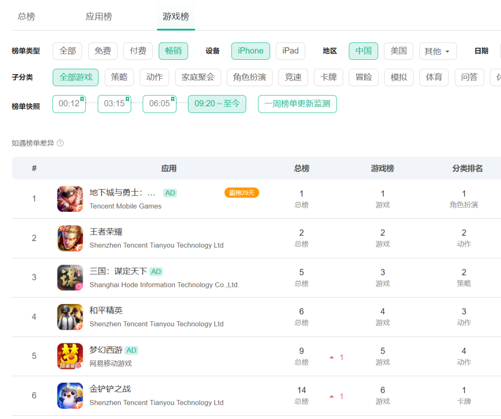This screenshot has height=419, width=501.
Task: Click the 如遇榜单差异 text
Action: [33, 143]
